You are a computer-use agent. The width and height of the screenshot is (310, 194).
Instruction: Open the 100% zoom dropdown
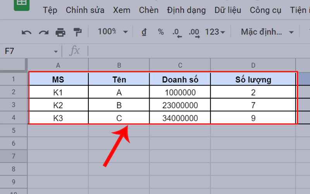coord(113,32)
